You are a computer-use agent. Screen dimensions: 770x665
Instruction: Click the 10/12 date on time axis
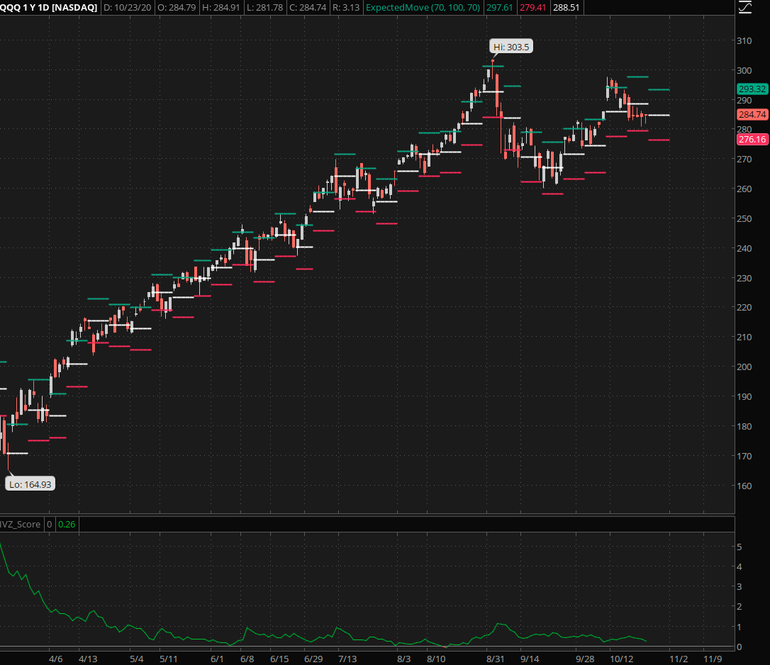pos(621,659)
